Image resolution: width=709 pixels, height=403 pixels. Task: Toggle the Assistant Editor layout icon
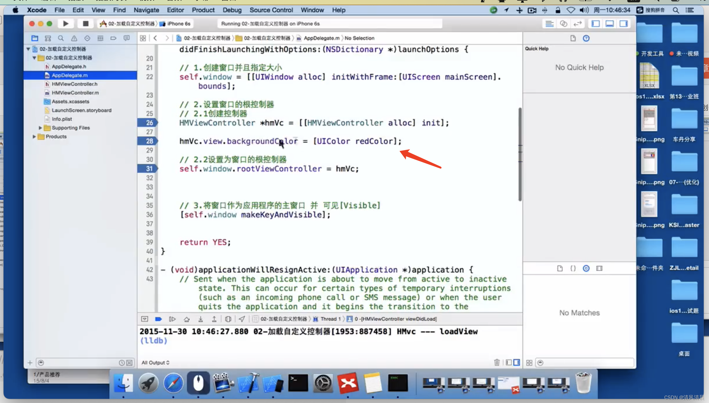point(563,23)
